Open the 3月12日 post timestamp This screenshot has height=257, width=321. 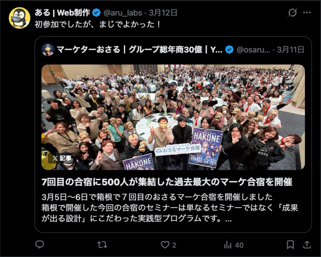pos(163,13)
